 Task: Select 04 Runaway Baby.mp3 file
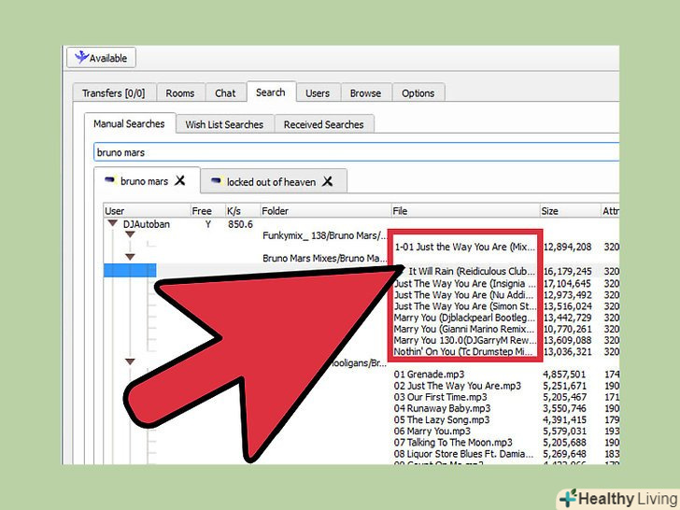442,408
